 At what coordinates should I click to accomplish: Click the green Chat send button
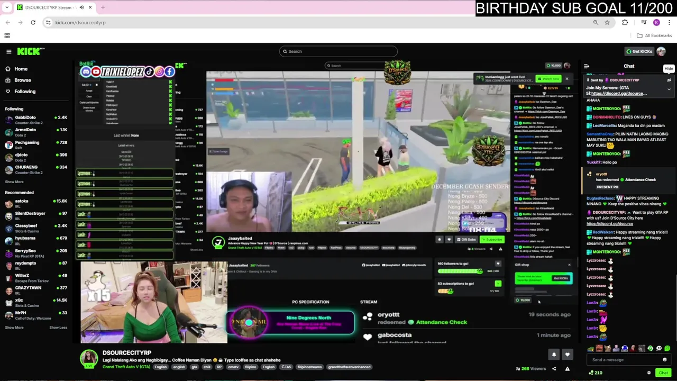[x=663, y=373]
